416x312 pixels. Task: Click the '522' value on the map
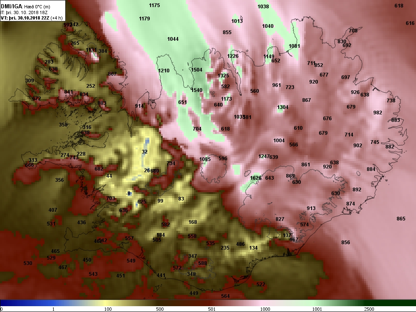(261, 285)
